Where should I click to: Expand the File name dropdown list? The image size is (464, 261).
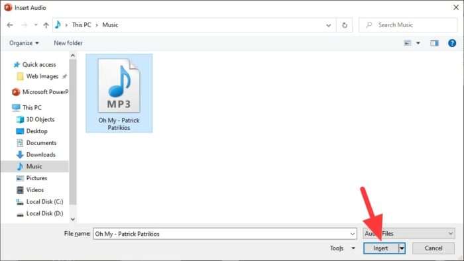pos(353,234)
